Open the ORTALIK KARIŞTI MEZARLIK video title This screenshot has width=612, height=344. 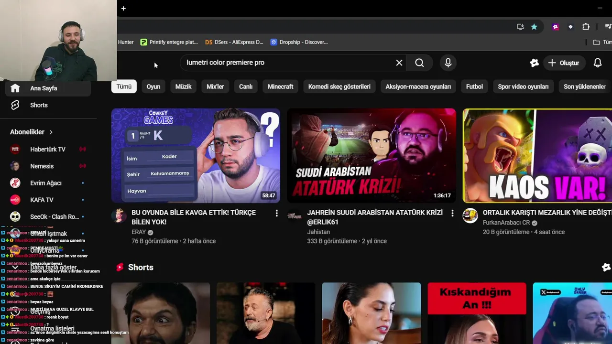tap(547, 213)
